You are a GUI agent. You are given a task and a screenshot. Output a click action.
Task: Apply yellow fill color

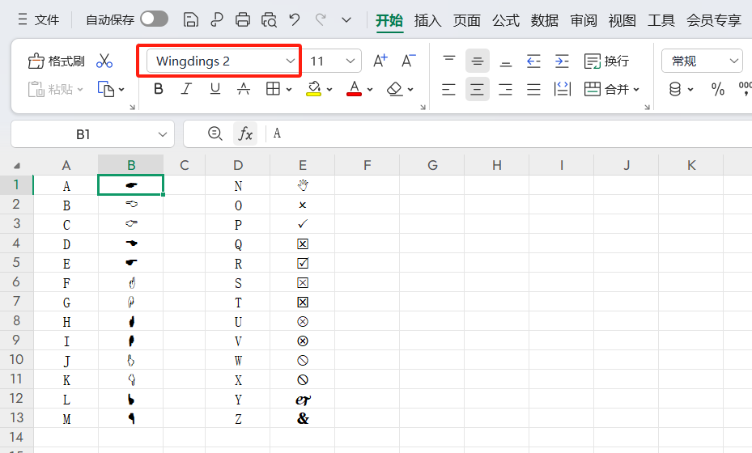click(313, 89)
